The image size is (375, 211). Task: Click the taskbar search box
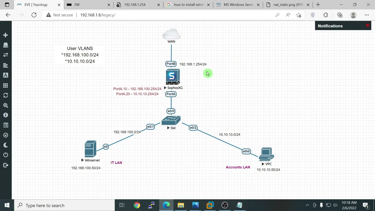tap(64, 205)
